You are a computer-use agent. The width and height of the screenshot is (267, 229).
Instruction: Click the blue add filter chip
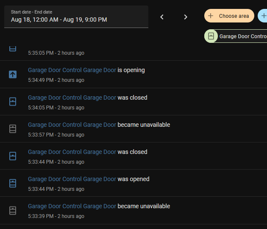tap(263, 16)
